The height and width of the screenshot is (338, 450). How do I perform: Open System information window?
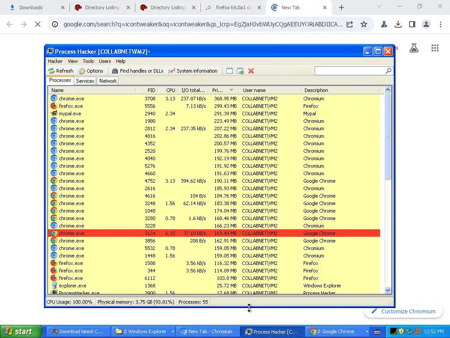click(193, 71)
